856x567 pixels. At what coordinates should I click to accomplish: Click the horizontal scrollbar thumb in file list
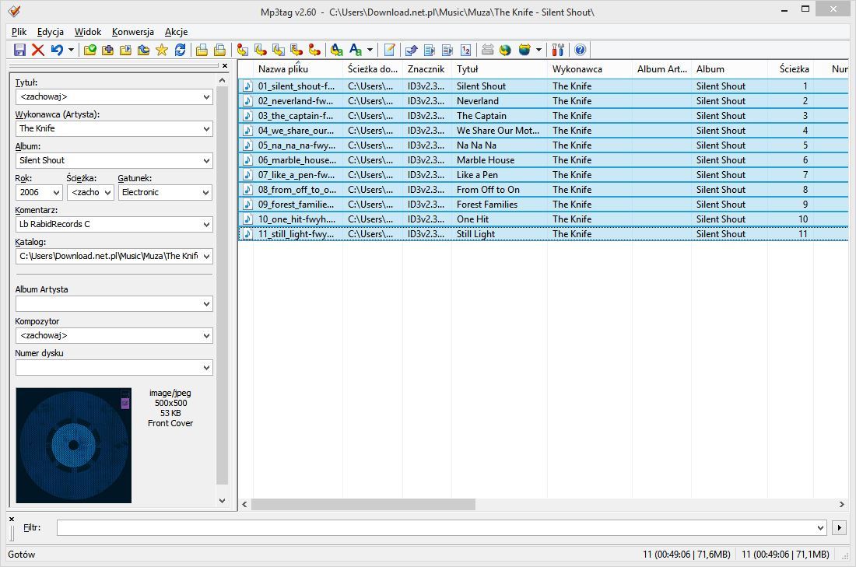(x=363, y=505)
